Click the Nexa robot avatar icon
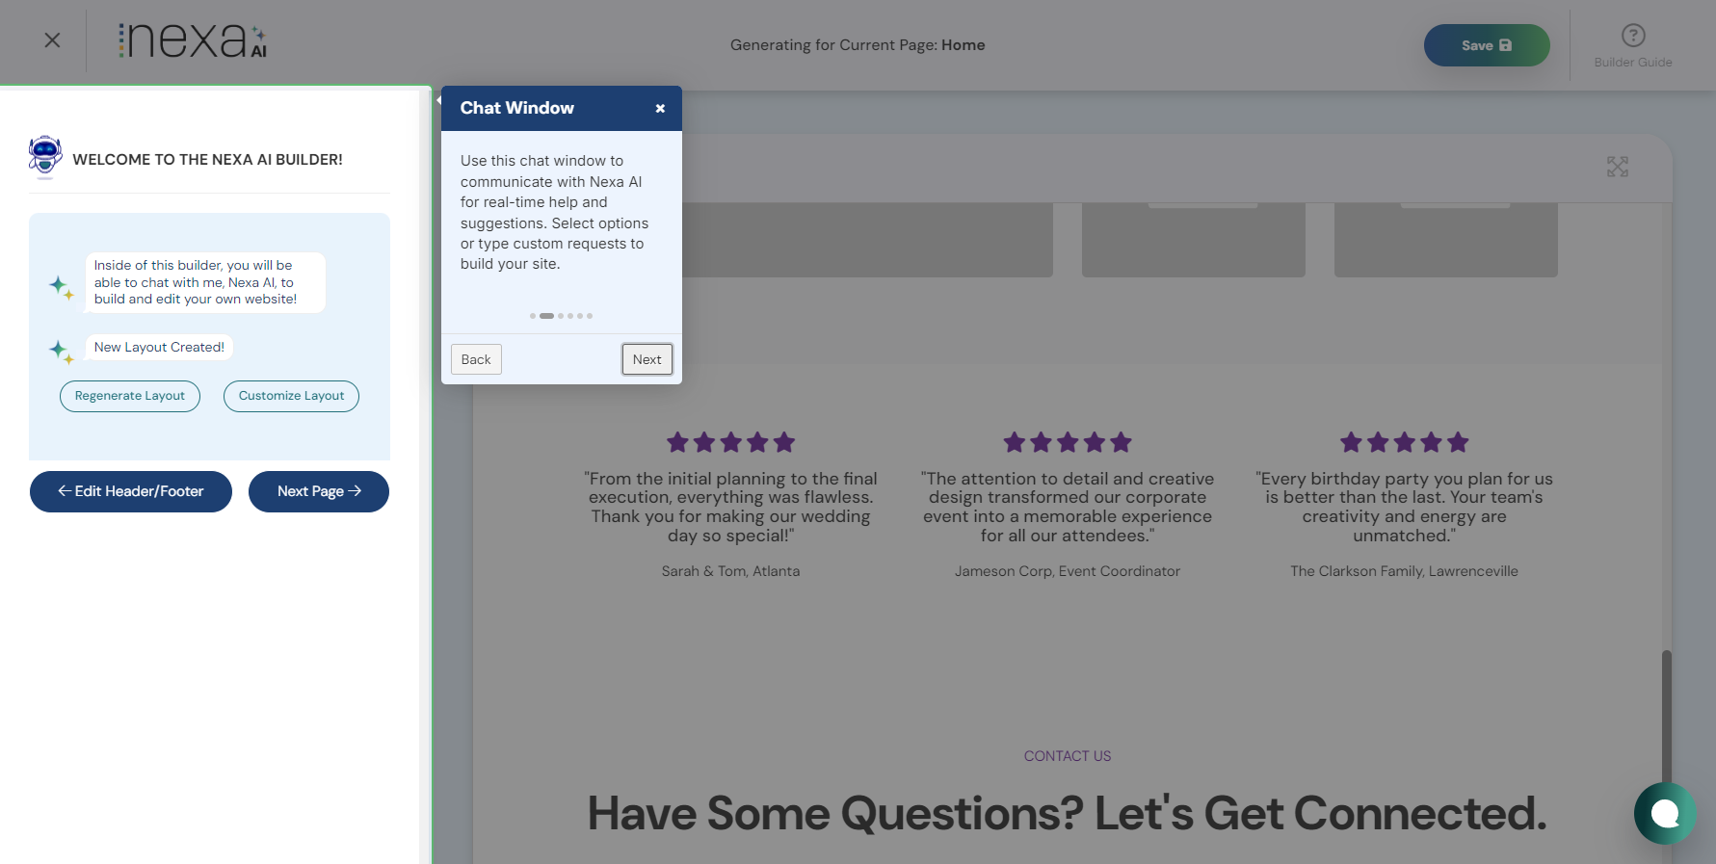The height and width of the screenshot is (864, 1716). (x=45, y=158)
